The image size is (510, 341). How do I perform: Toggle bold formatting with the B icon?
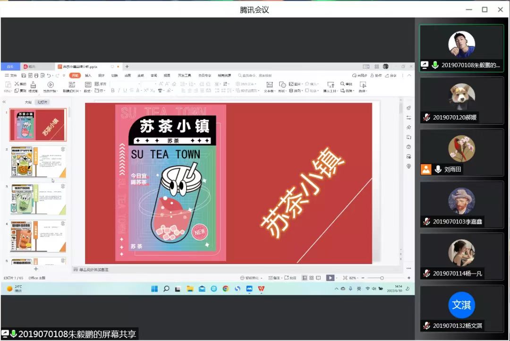(x=111, y=90)
